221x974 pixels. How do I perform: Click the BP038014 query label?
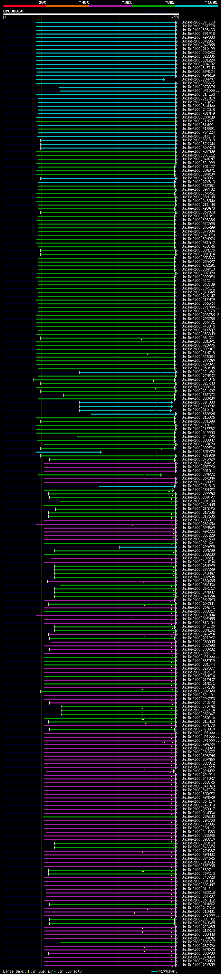point(13,11)
